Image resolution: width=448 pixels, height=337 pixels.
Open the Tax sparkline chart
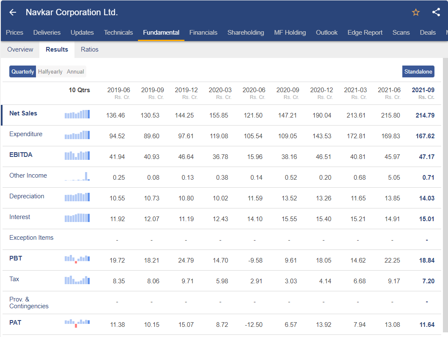(x=77, y=280)
